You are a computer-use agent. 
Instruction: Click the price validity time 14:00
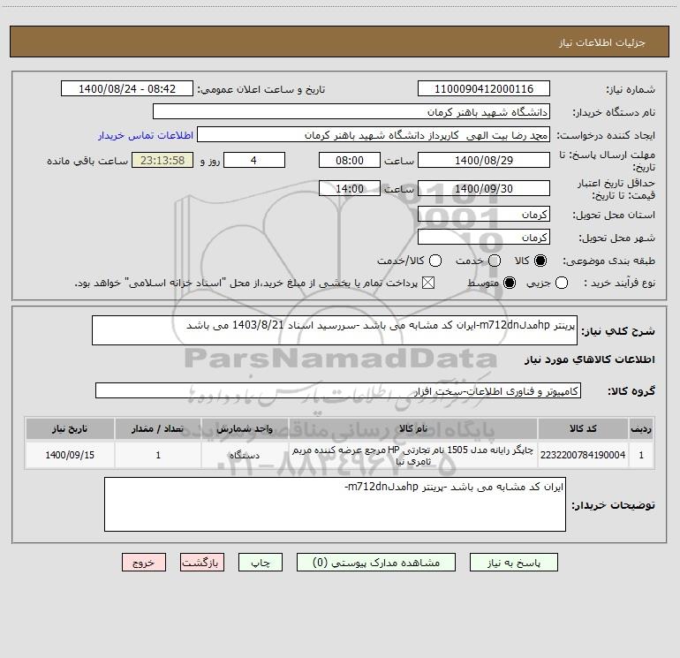350,188
